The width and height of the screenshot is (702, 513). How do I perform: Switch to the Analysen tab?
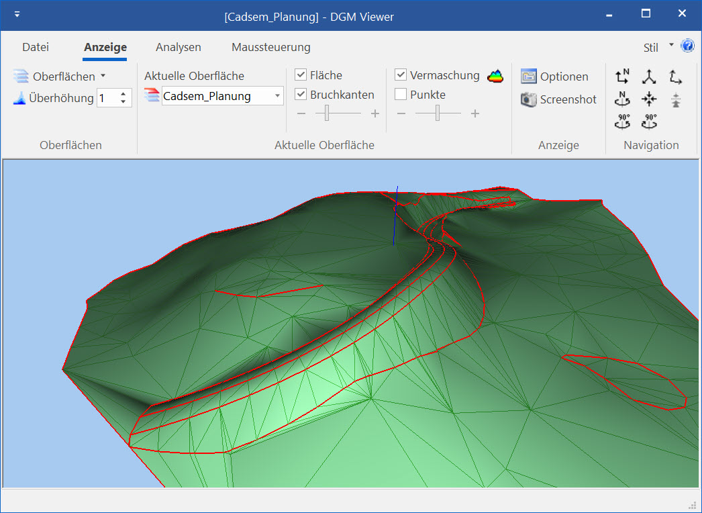click(178, 47)
